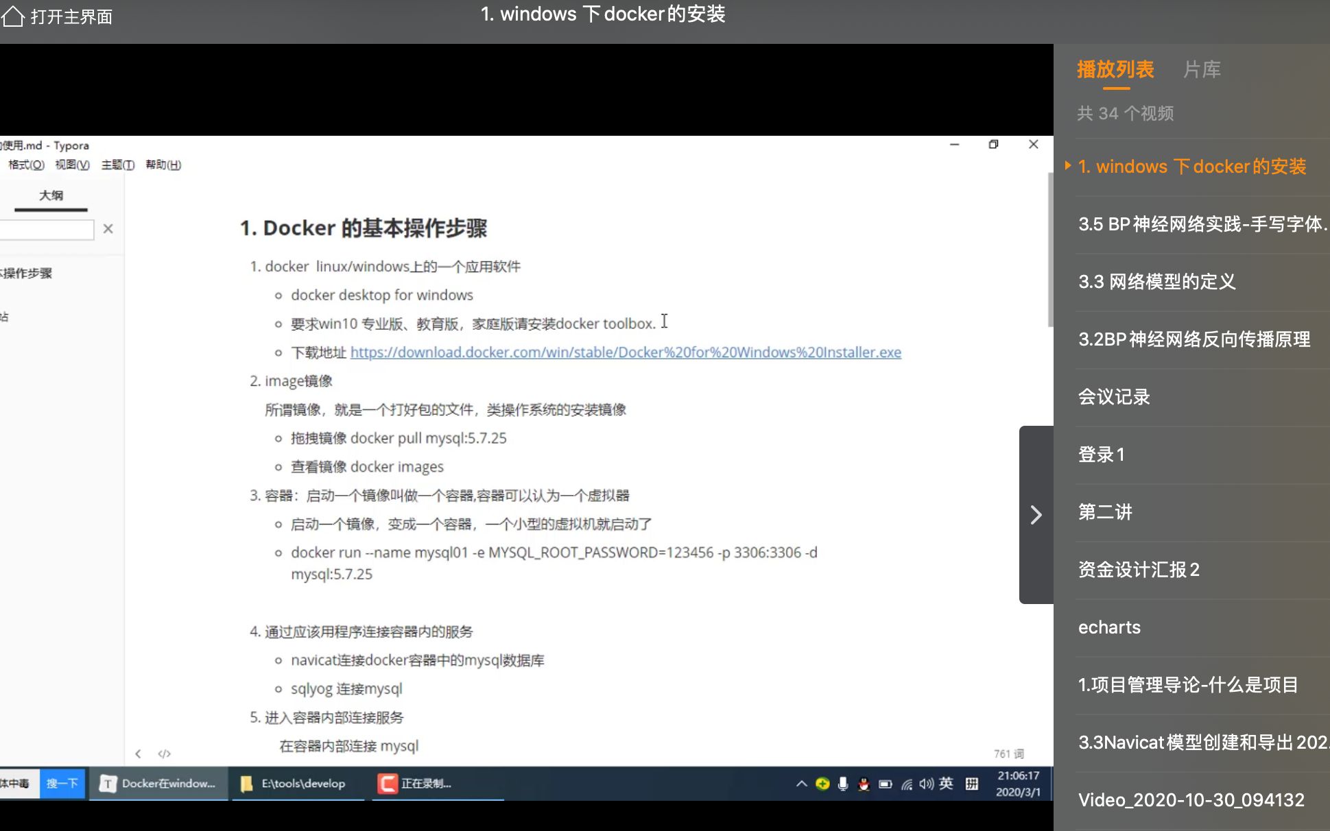Open the Docker for Windows installer download link
The width and height of the screenshot is (1330, 831).
click(625, 352)
